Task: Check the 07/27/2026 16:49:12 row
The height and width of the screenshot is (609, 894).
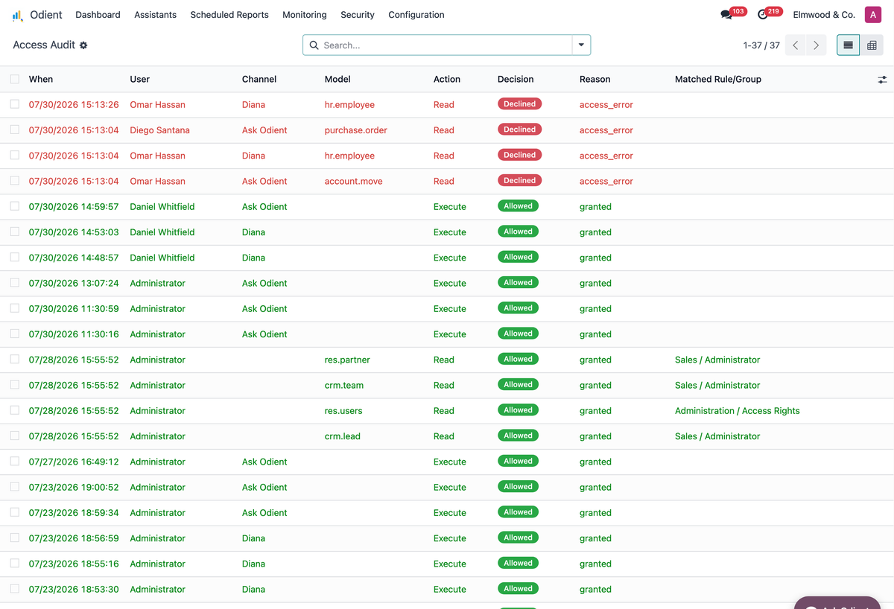Action: point(15,461)
